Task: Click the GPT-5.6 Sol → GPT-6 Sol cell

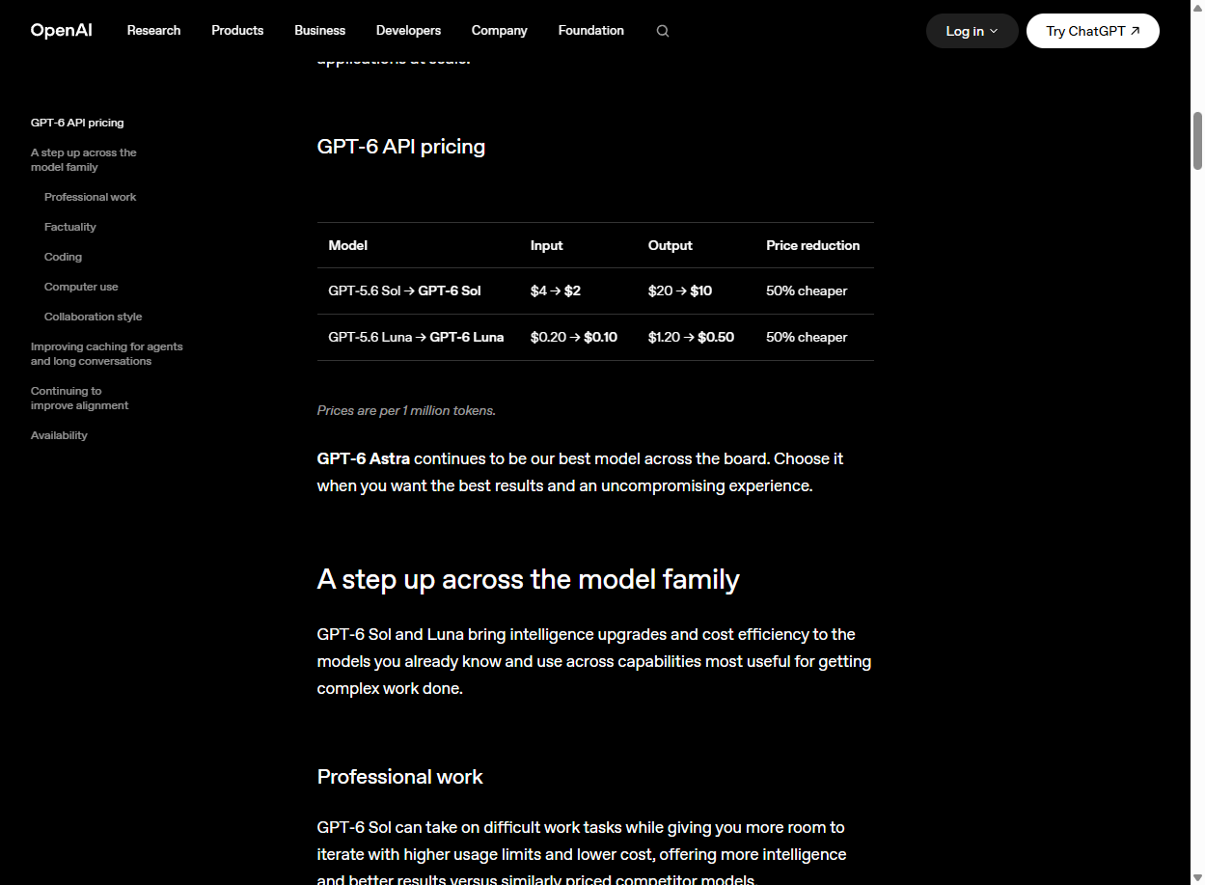Action: (404, 290)
